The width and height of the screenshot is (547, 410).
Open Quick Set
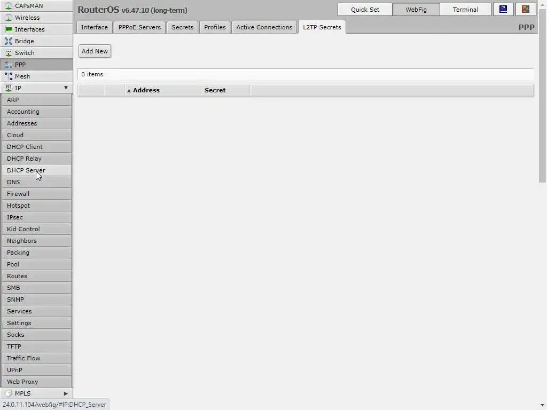click(x=365, y=10)
